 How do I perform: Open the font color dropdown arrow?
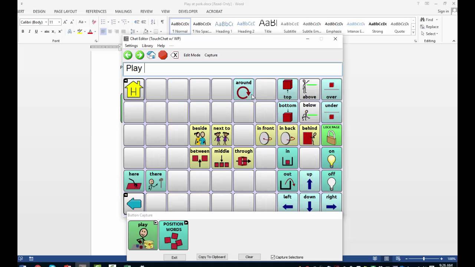pyautogui.click(x=95, y=32)
